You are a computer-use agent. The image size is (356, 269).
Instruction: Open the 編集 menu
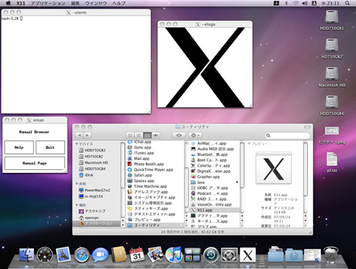(x=75, y=3)
